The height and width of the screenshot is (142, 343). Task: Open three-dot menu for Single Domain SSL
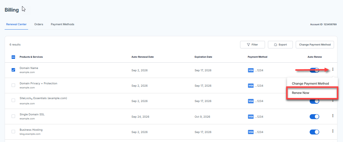coord(333,116)
